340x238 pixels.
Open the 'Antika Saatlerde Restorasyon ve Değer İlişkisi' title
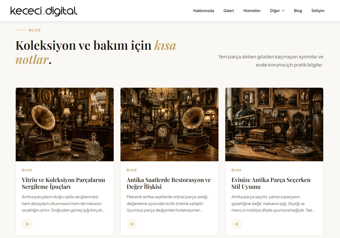tap(169, 183)
